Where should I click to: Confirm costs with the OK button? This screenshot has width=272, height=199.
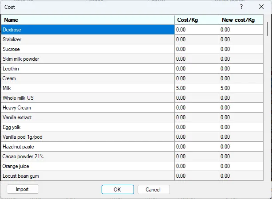click(x=118, y=189)
